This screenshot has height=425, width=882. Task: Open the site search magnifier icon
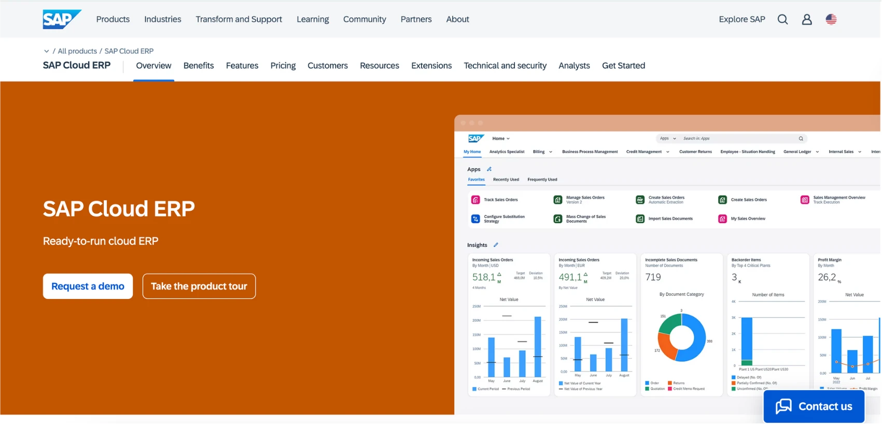click(783, 20)
